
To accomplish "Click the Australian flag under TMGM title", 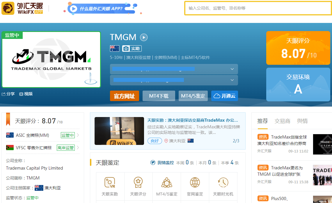I will (115, 48).
